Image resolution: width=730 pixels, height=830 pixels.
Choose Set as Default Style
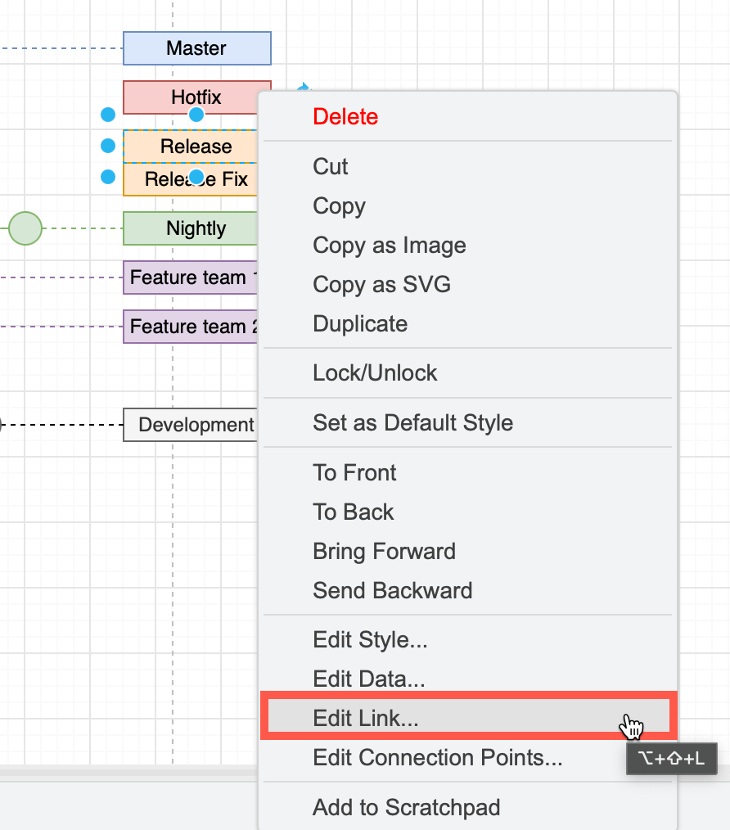tap(467, 423)
